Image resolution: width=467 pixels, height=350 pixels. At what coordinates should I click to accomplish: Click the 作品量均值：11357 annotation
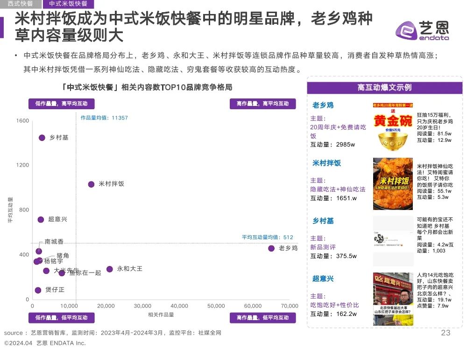(x=104, y=118)
